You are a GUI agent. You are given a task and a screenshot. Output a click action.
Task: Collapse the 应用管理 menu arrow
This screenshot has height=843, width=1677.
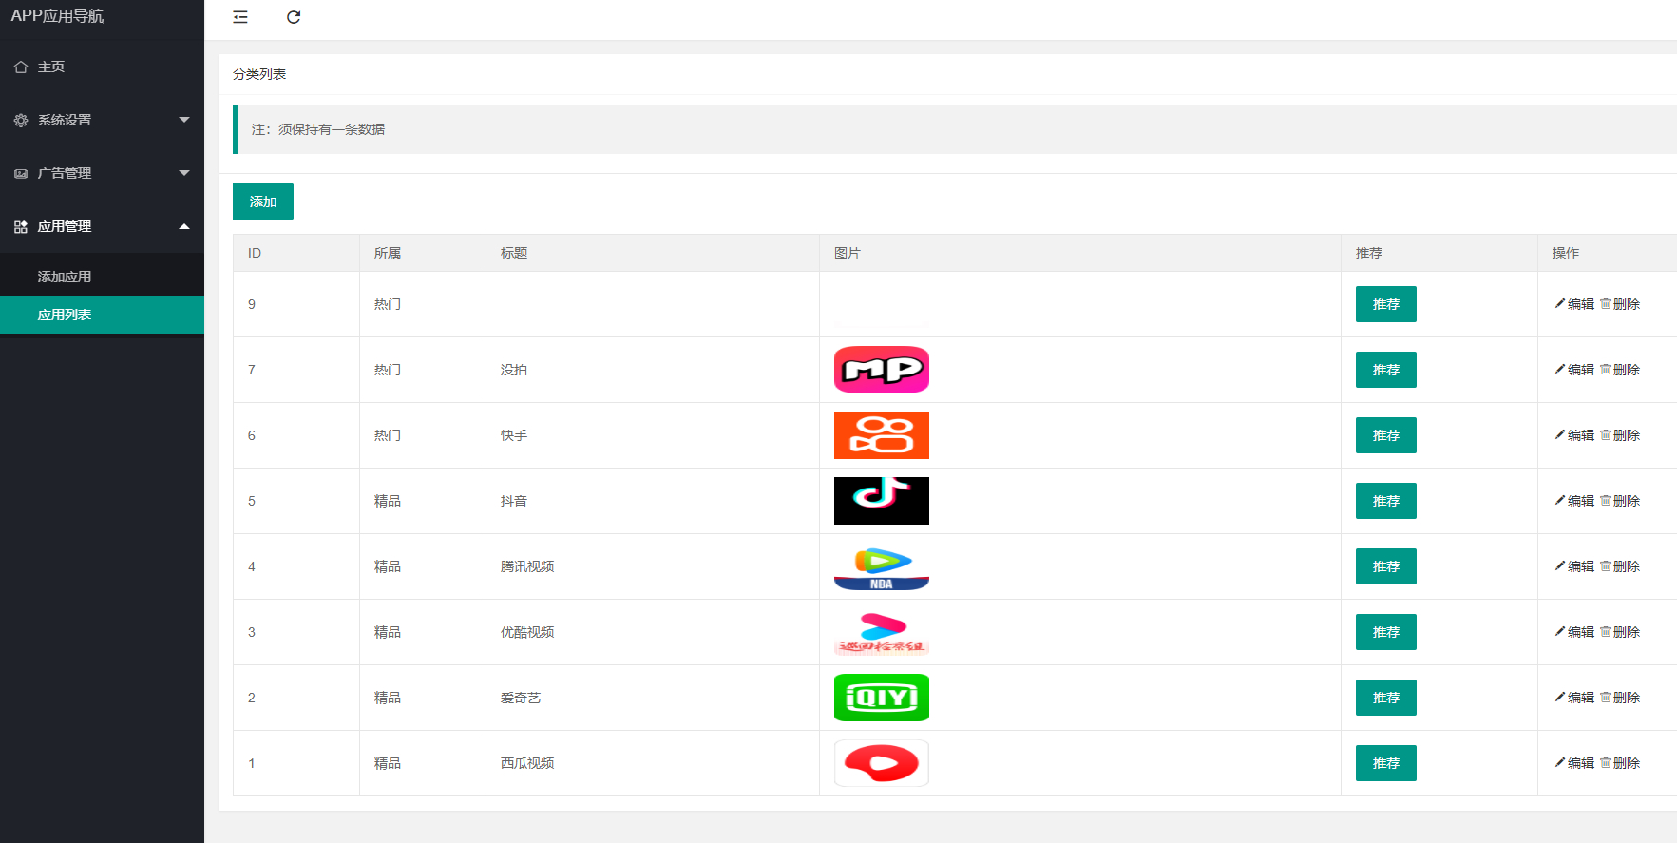pos(184,226)
